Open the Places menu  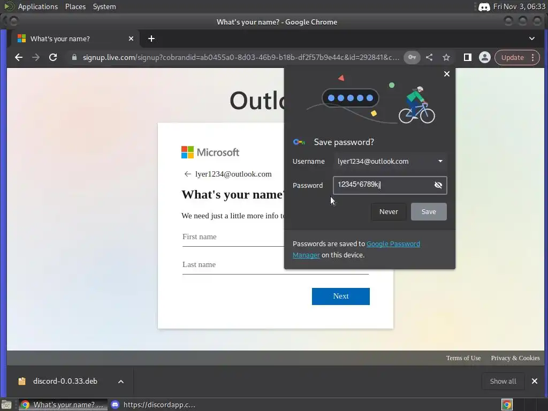click(x=75, y=6)
